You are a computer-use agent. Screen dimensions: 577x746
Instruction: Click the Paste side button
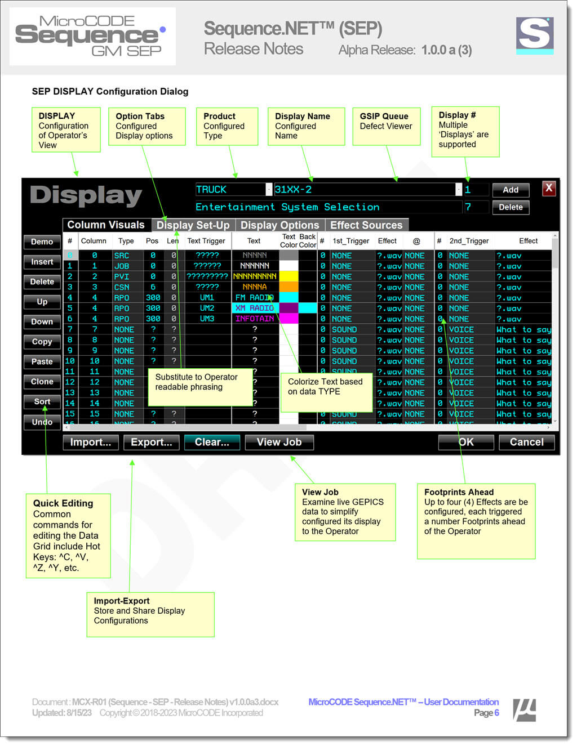[x=42, y=361]
